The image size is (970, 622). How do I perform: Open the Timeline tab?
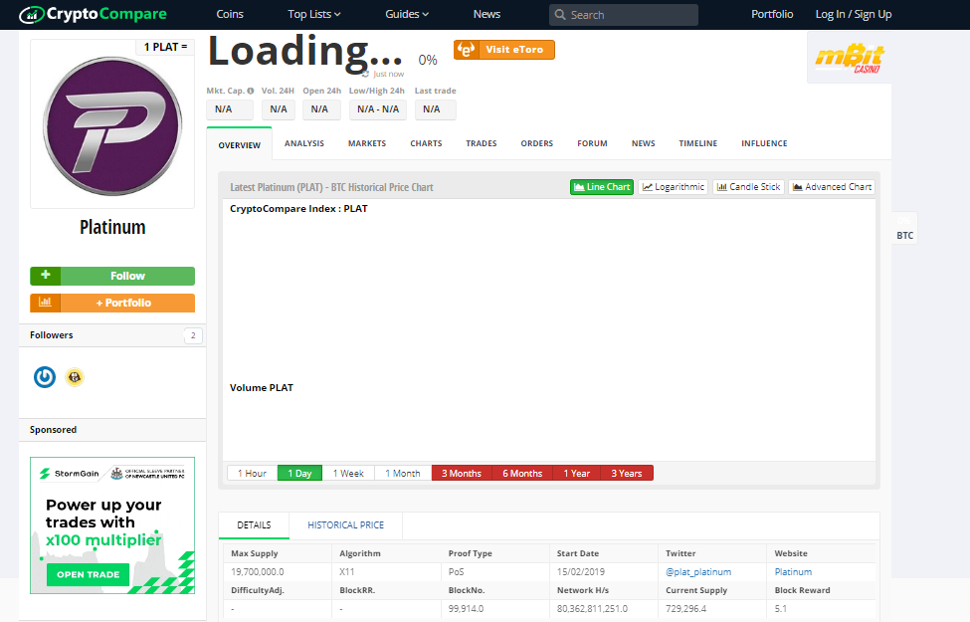point(698,143)
